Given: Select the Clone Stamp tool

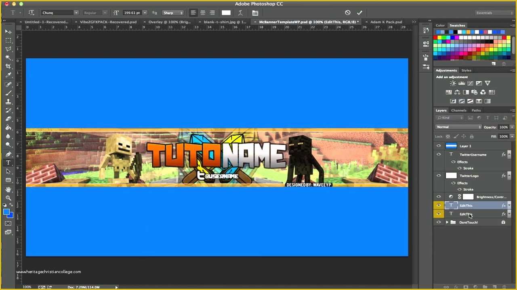Looking at the screenshot, I should (8, 101).
